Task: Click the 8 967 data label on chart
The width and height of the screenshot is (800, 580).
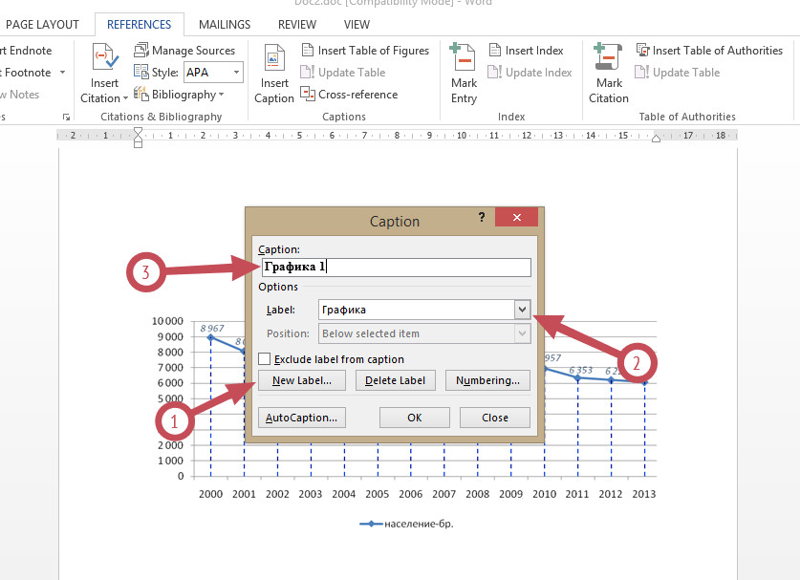Action: (212, 328)
